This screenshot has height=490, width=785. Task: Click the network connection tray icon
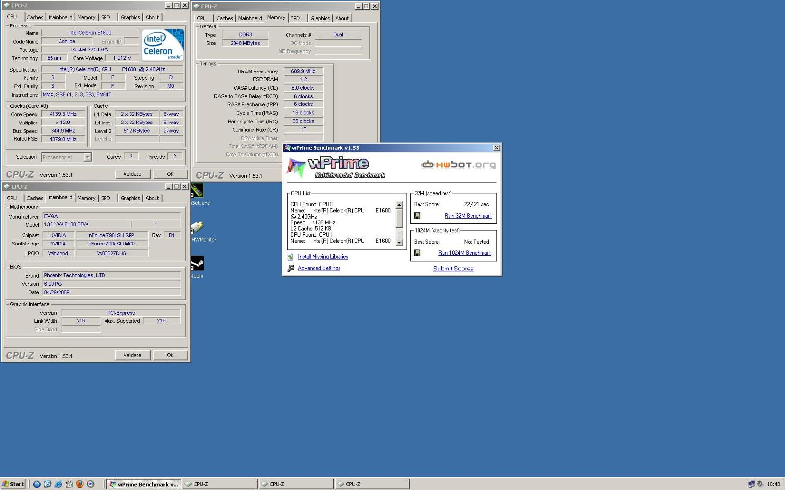point(751,484)
